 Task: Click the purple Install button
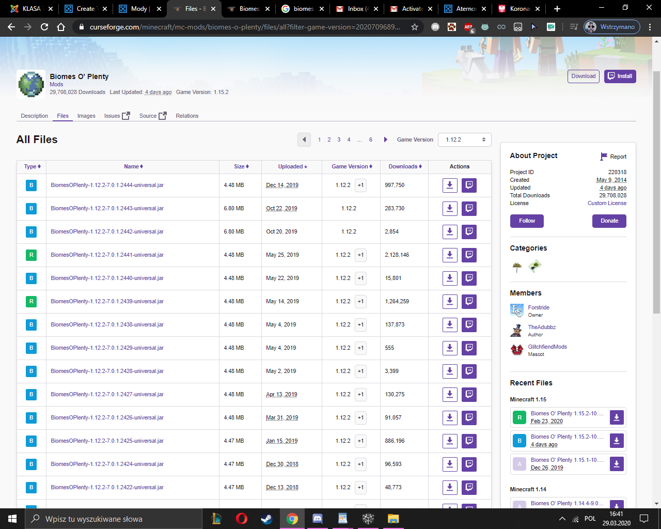point(620,76)
